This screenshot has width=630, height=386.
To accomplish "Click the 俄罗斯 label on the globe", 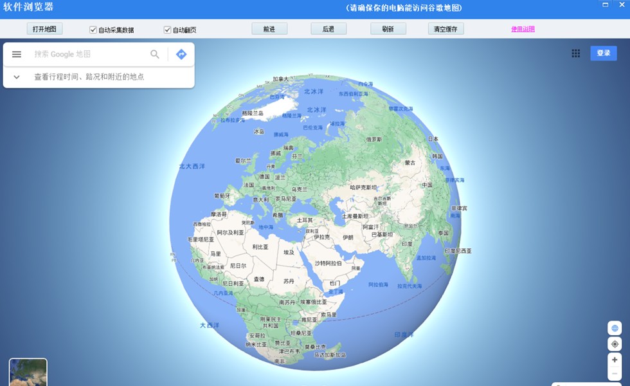I will coord(374,140).
